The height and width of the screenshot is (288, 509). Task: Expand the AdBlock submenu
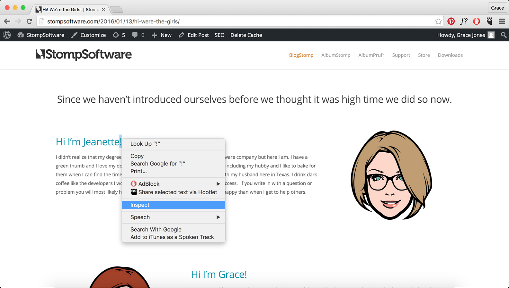174,184
